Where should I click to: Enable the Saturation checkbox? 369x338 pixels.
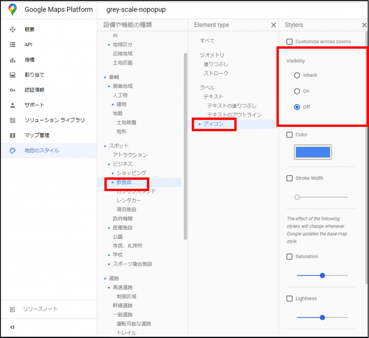(289, 257)
